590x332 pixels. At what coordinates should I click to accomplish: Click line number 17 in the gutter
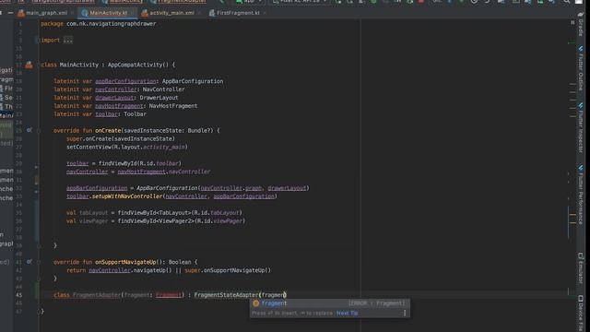tap(18, 65)
